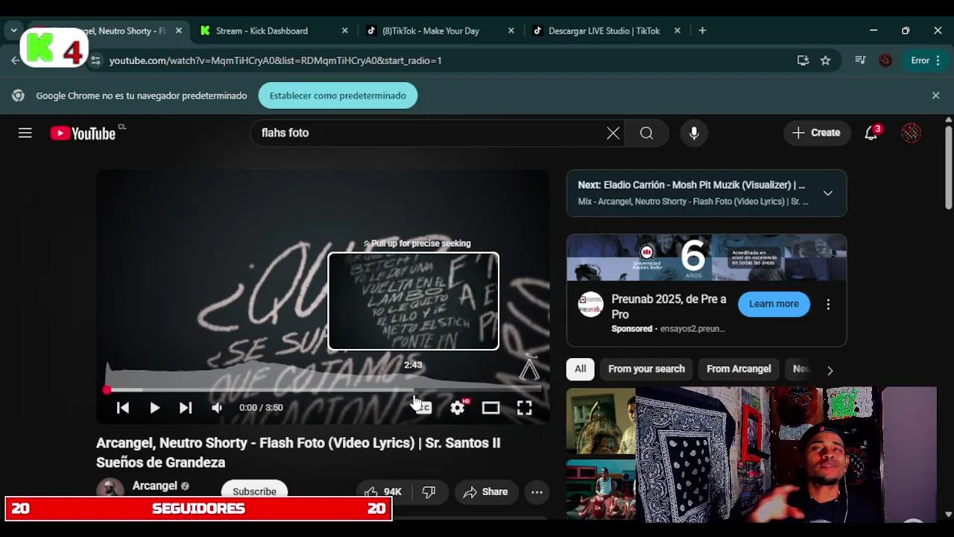Image resolution: width=954 pixels, height=537 pixels.
Task: Open a new browser tab
Action: click(x=702, y=31)
